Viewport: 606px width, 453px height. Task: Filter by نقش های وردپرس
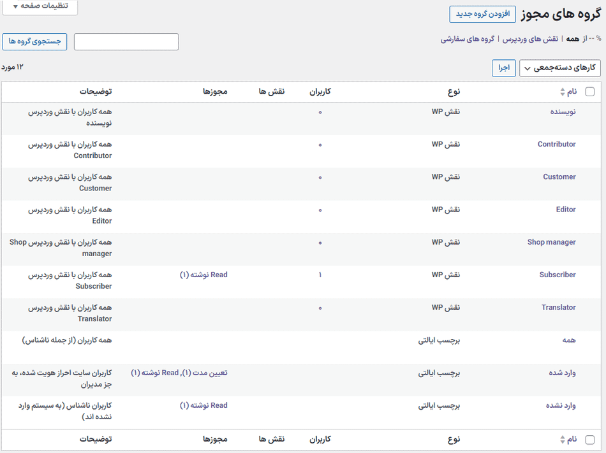(x=530, y=39)
